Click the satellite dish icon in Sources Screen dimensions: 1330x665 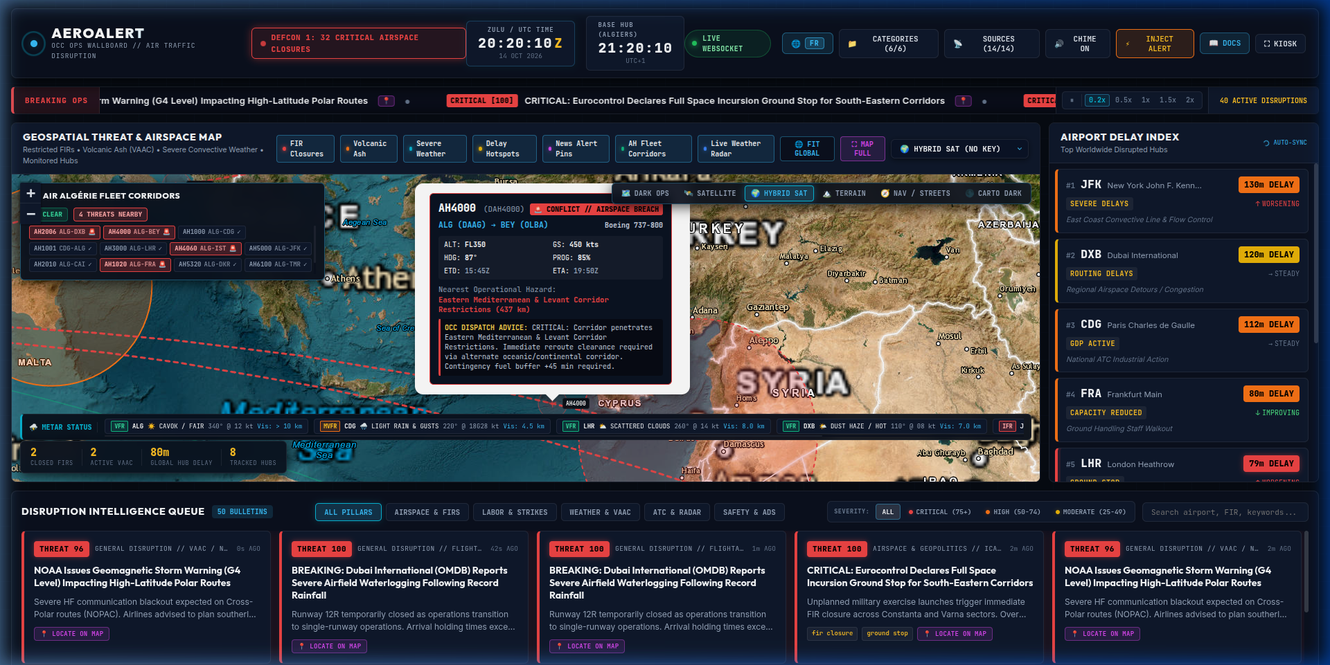coord(958,44)
